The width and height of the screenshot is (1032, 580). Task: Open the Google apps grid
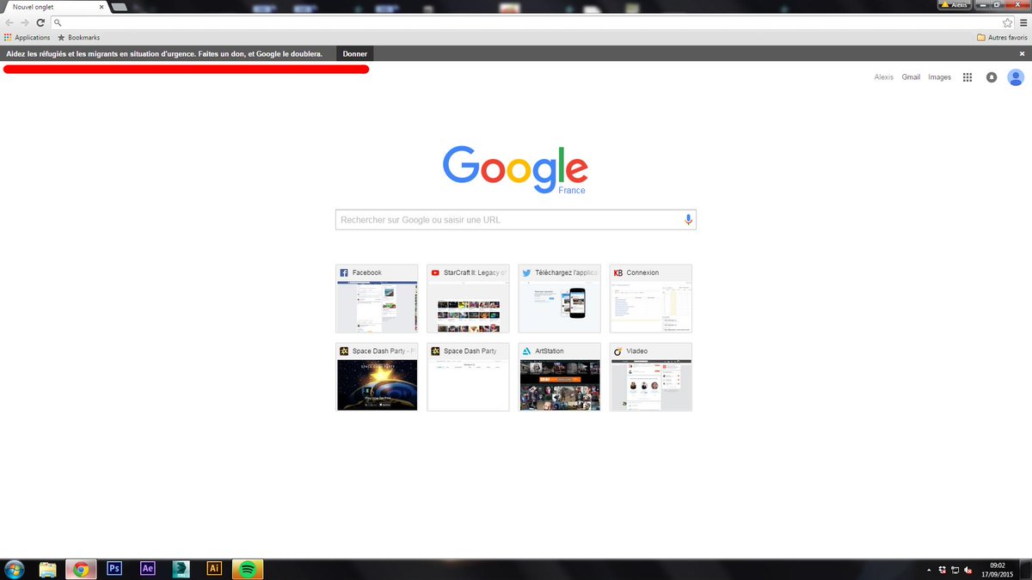pos(967,77)
